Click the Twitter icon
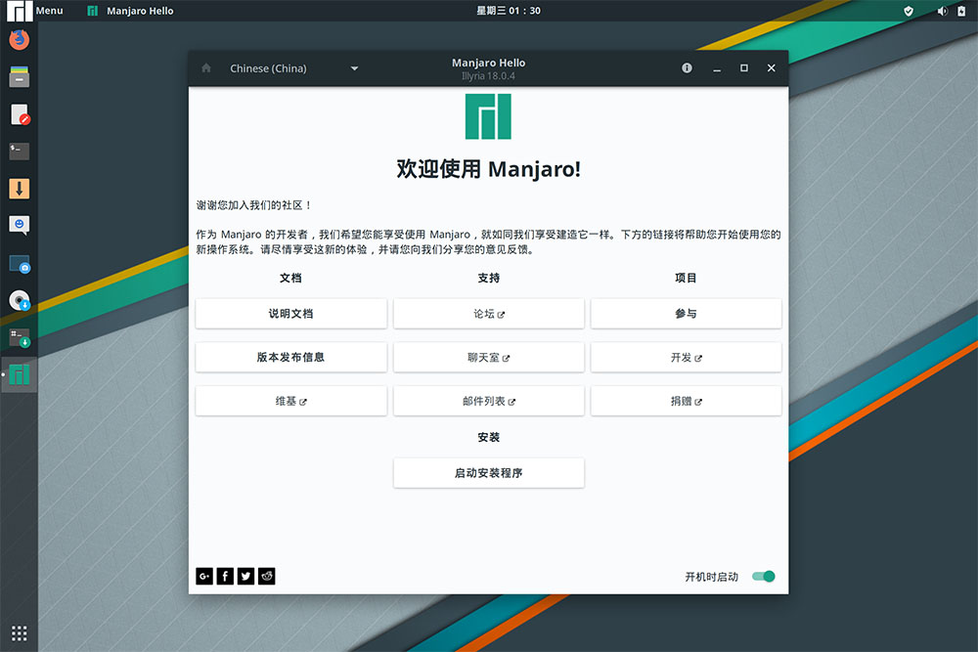This screenshot has height=652, width=978. pos(245,576)
